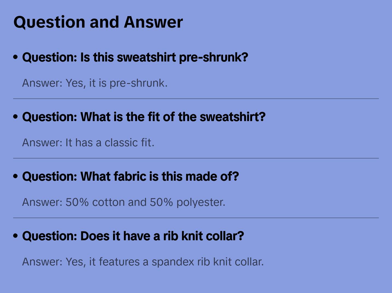Select the "Does it have a rib knit collar?" question
The width and height of the screenshot is (392, 293).
click(x=133, y=236)
